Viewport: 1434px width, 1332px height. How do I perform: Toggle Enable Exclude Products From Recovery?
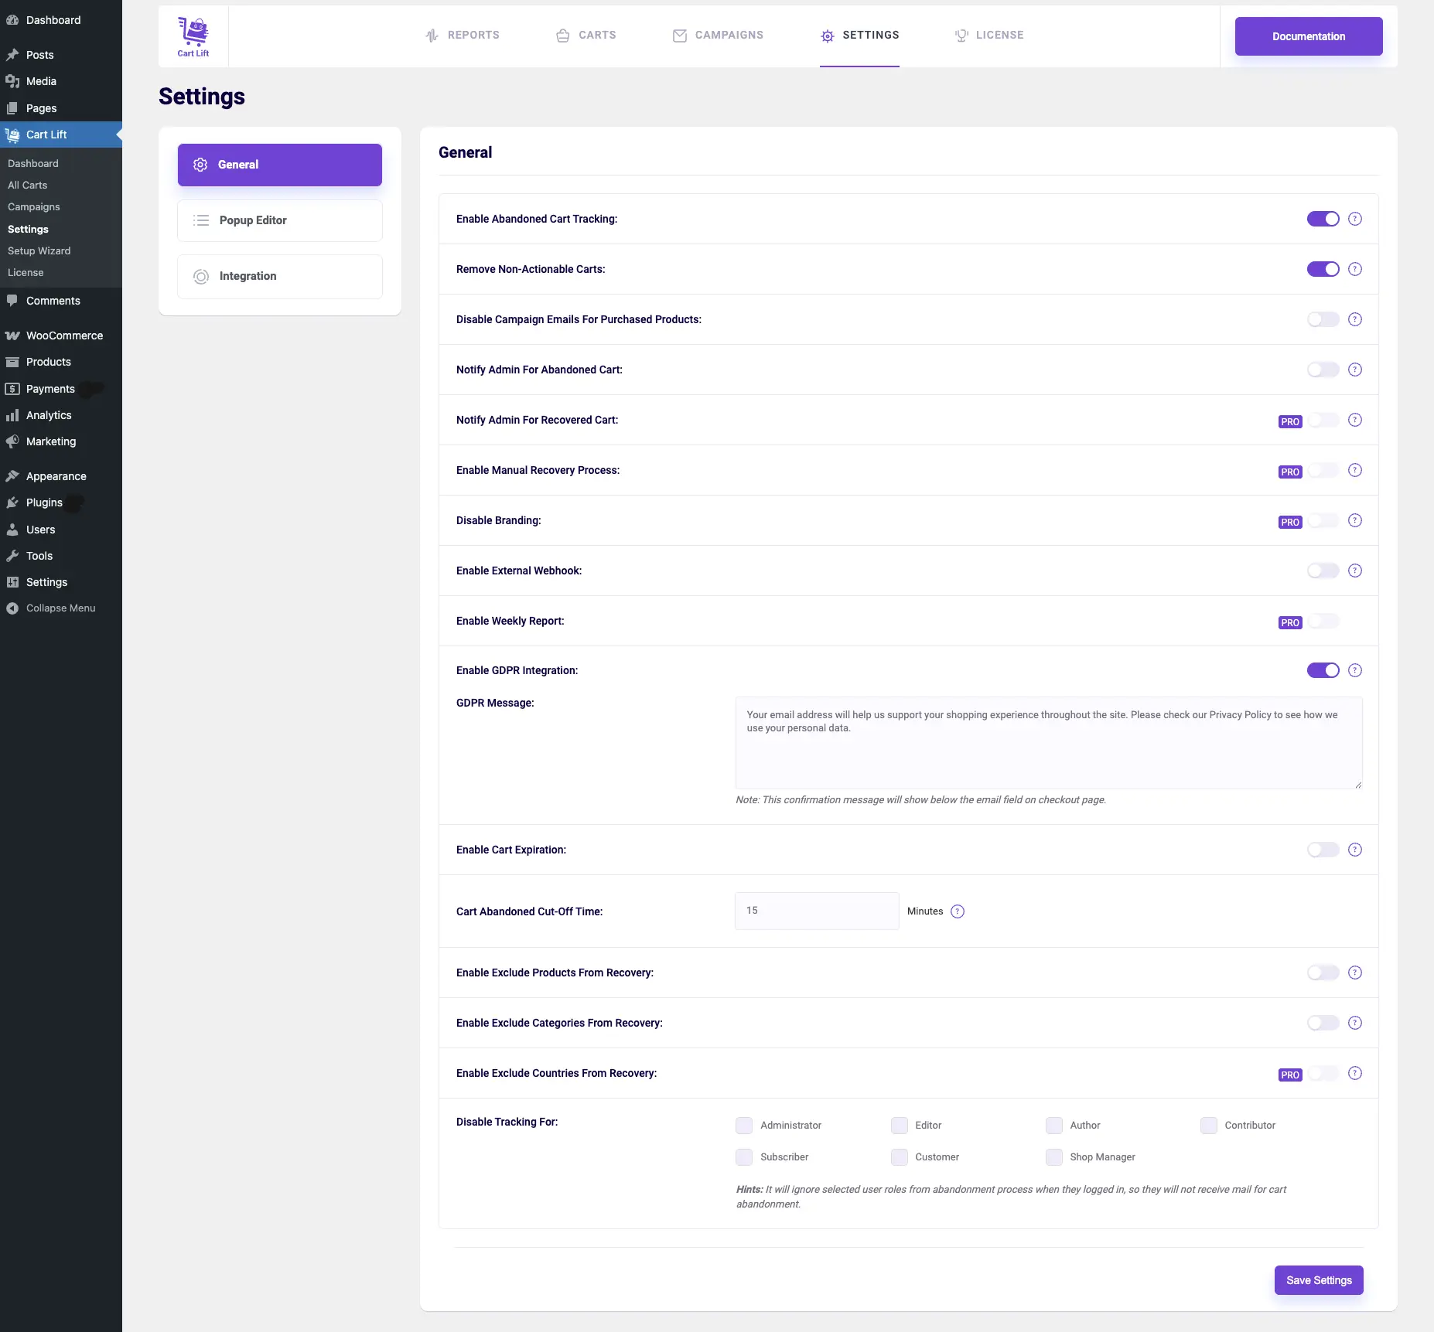click(1323, 973)
